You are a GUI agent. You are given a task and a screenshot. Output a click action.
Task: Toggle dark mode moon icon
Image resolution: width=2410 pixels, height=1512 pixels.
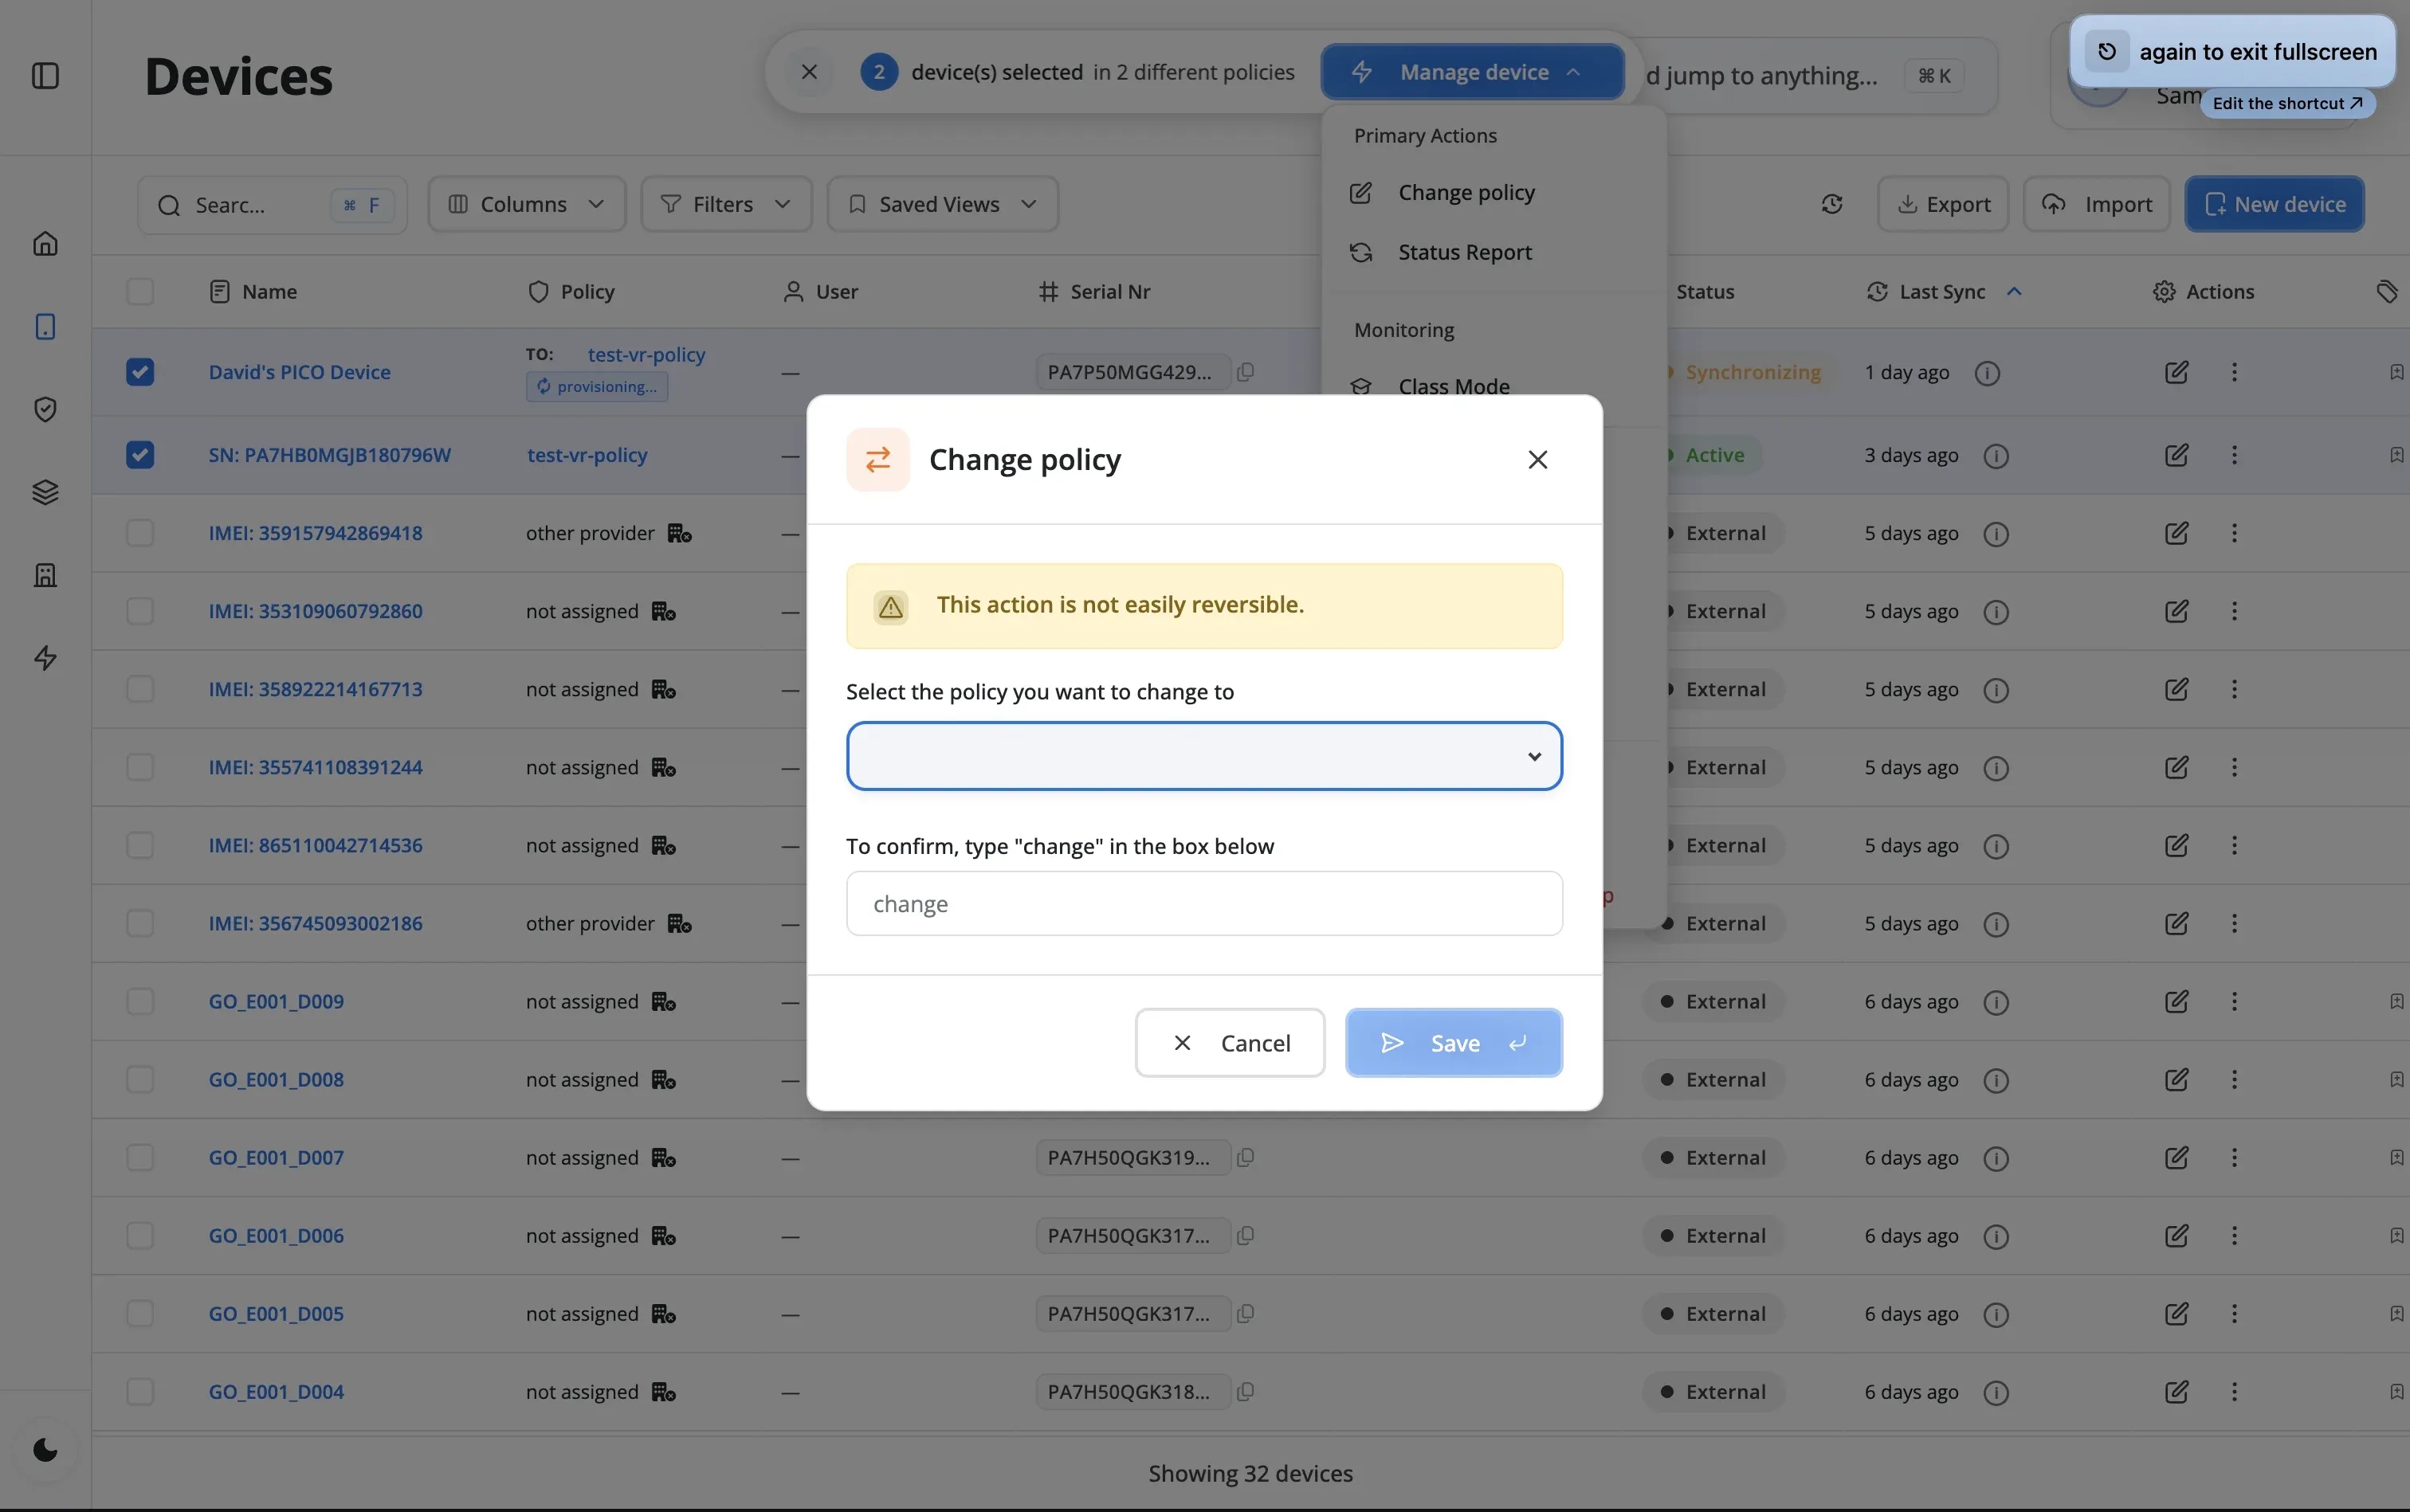[x=45, y=1449]
